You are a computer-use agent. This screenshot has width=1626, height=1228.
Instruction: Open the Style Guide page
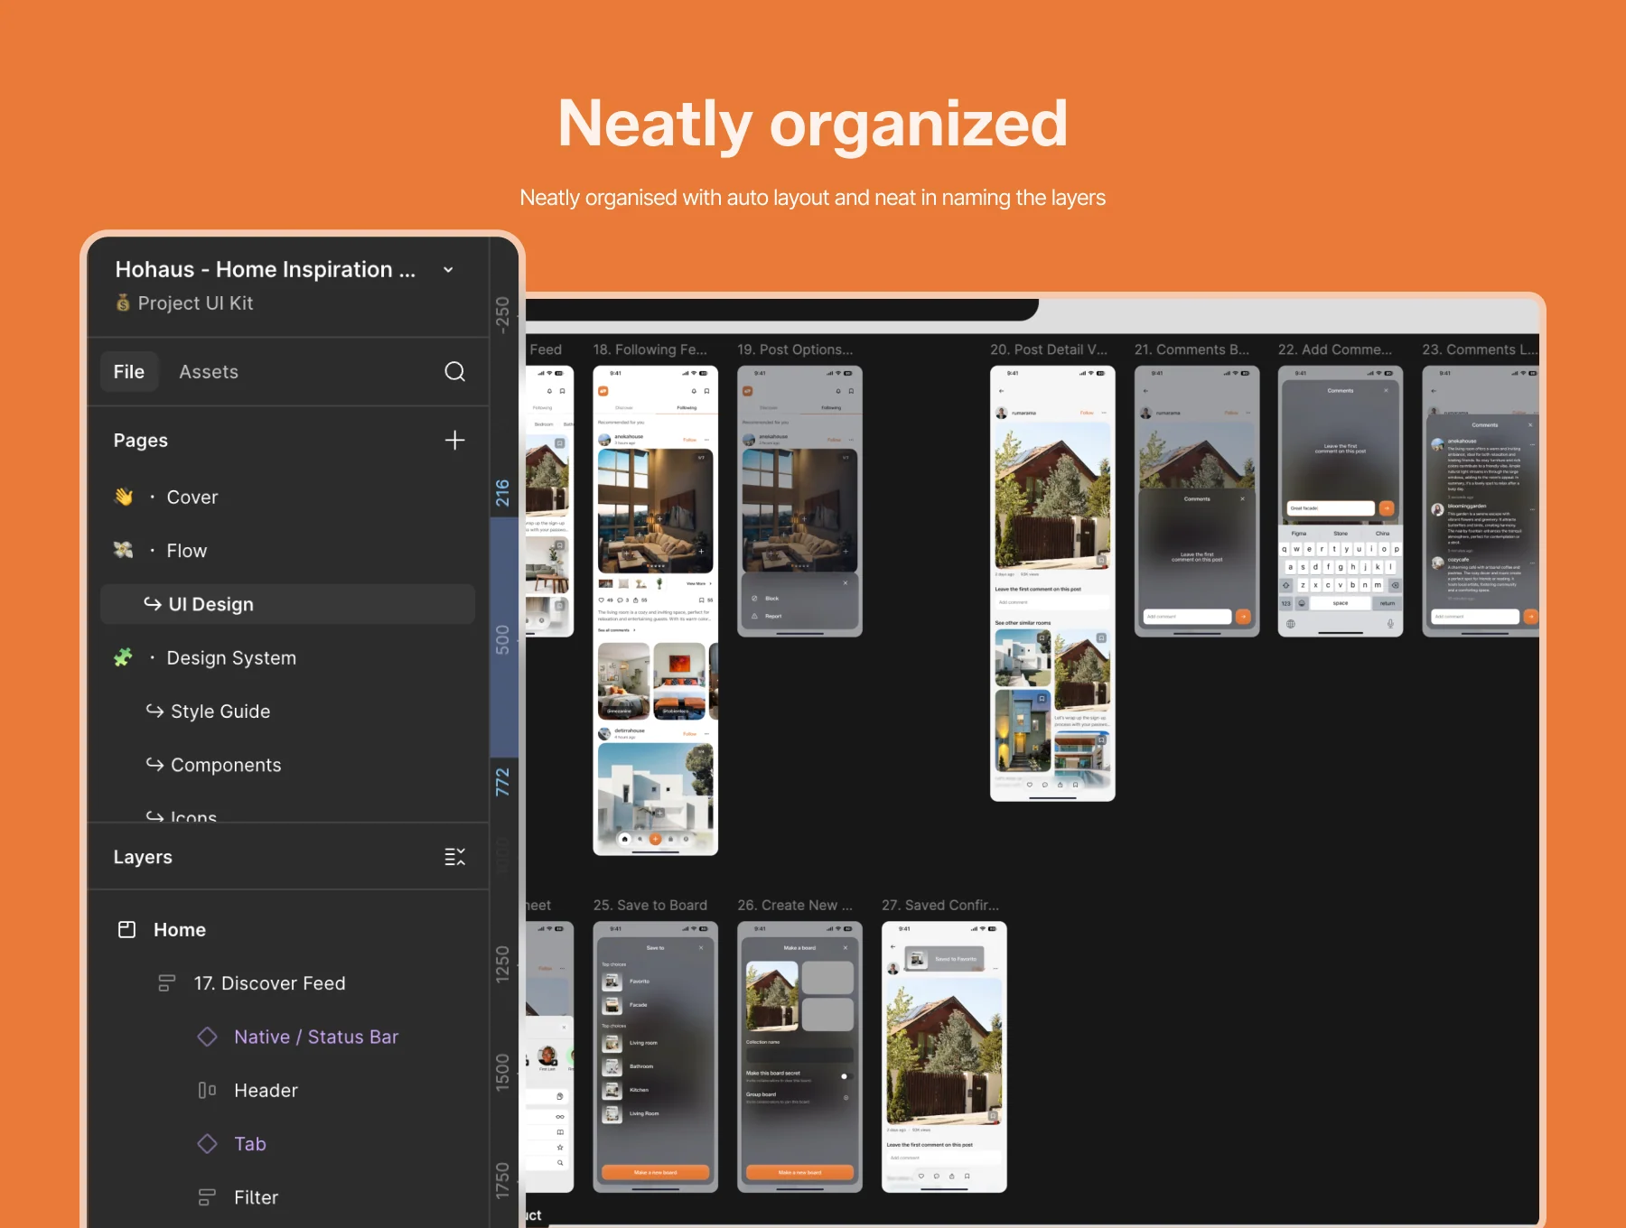click(x=287, y=712)
